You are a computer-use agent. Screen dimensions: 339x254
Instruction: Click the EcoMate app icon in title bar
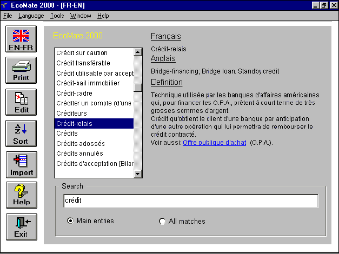click(x=6, y=5)
